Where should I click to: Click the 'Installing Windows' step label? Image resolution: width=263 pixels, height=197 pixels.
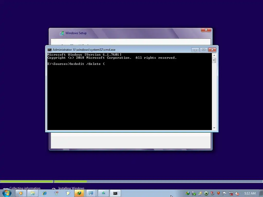[71, 188]
